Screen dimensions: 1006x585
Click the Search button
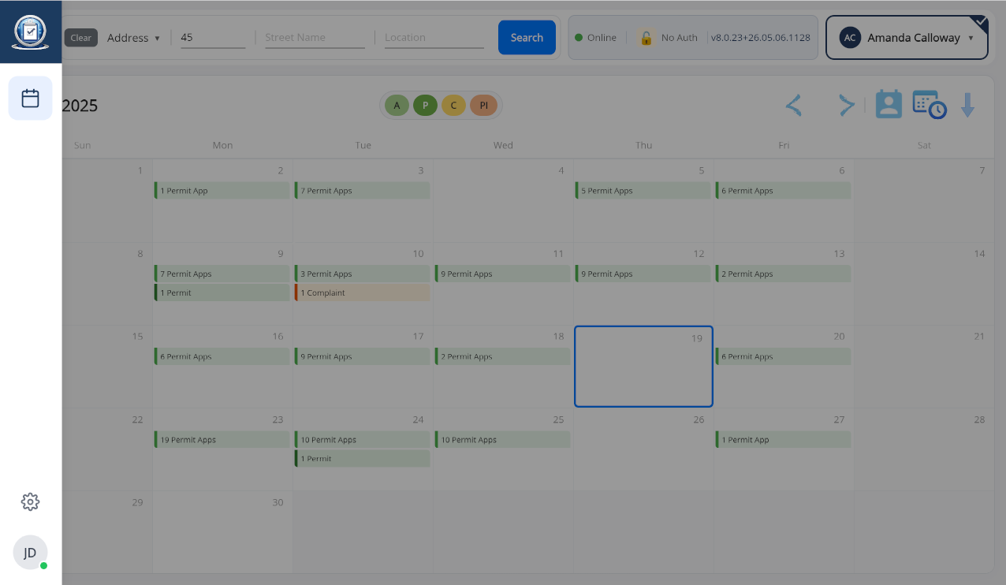(x=527, y=38)
